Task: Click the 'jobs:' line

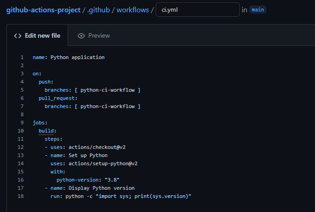Action: pos(40,123)
